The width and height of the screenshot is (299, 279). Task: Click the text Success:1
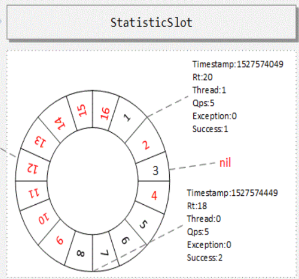(210, 129)
